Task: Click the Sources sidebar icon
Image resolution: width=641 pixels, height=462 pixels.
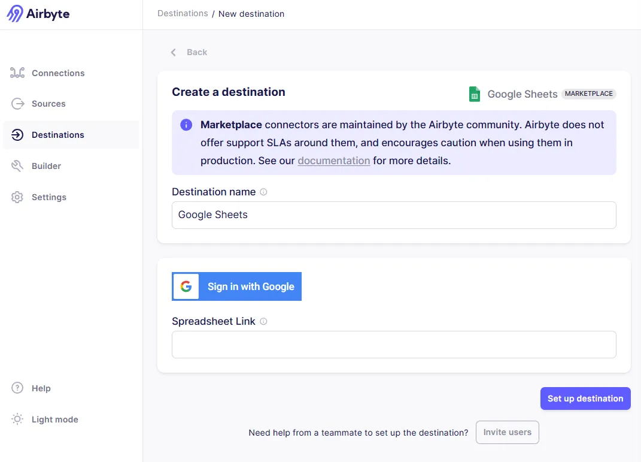Action: [17, 104]
